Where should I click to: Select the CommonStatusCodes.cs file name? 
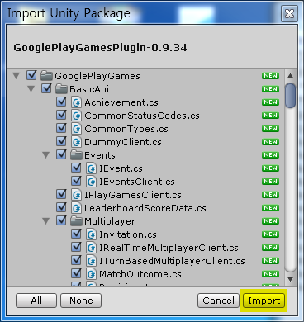coord(142,116)
